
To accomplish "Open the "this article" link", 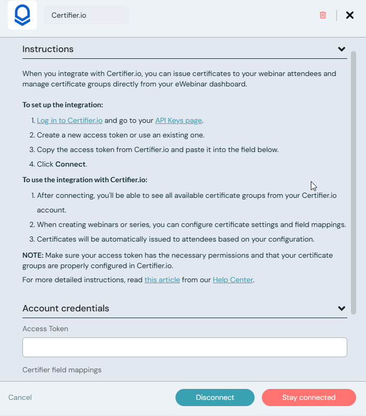I will [x=162, y=280].
